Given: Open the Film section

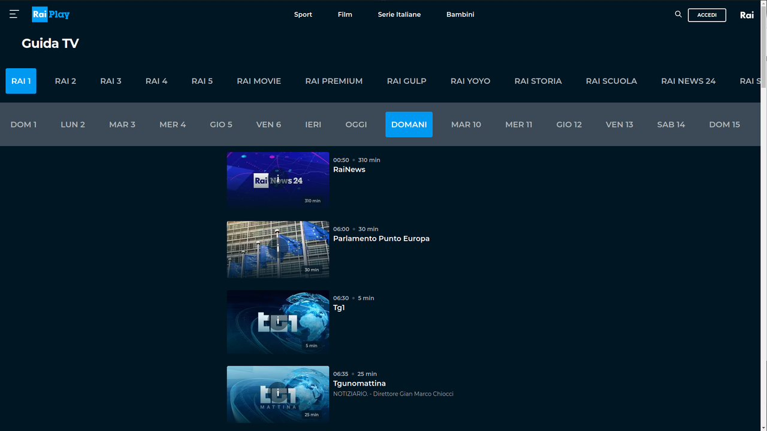Looking at the screenshot, I should tap(345, 14).
